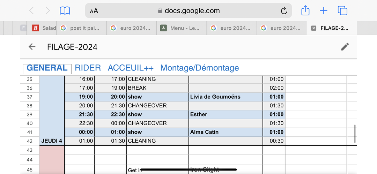Screen dimensions: 377x174
Task: Tap the Safari back arrow
Action: point(31,11)
